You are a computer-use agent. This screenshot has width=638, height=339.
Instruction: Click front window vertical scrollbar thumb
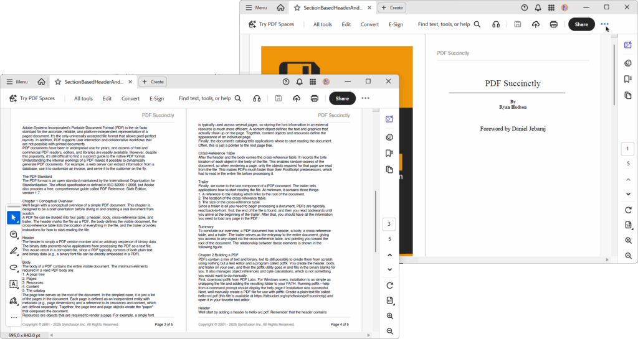click(376, 221)
